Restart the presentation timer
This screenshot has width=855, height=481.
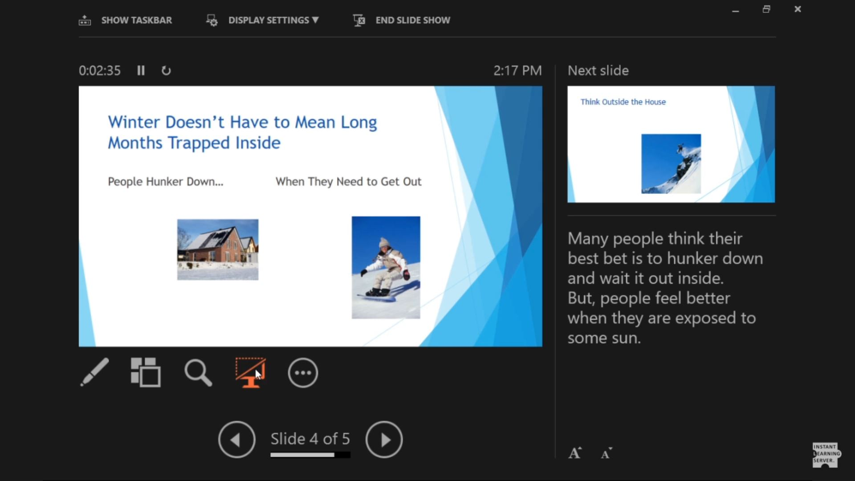click(x=166, y=70)
